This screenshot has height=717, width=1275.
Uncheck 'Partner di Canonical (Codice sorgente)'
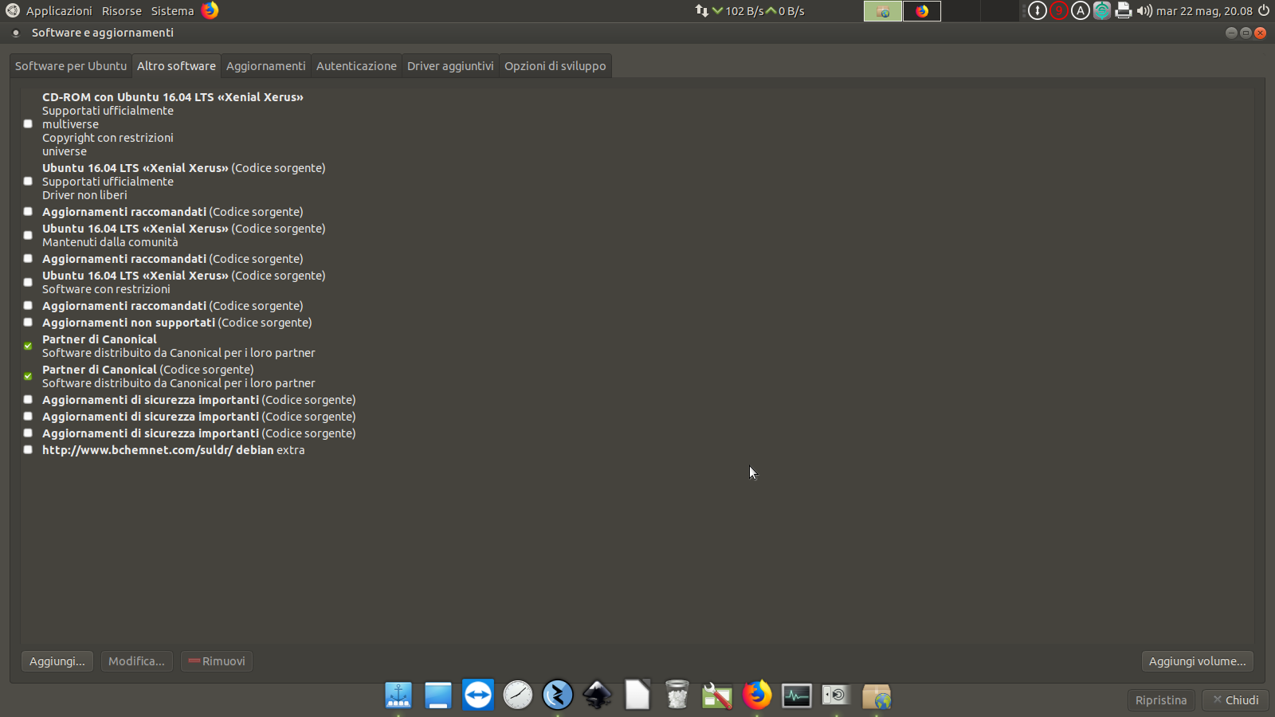coord(28,376)
